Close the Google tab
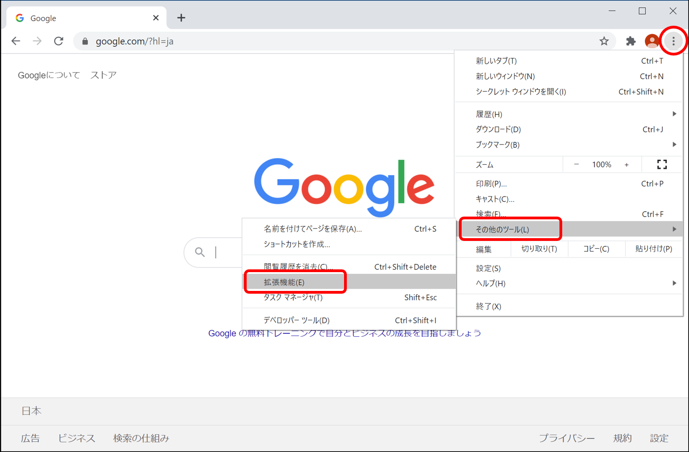689x452 pixels. pos(156,18)
